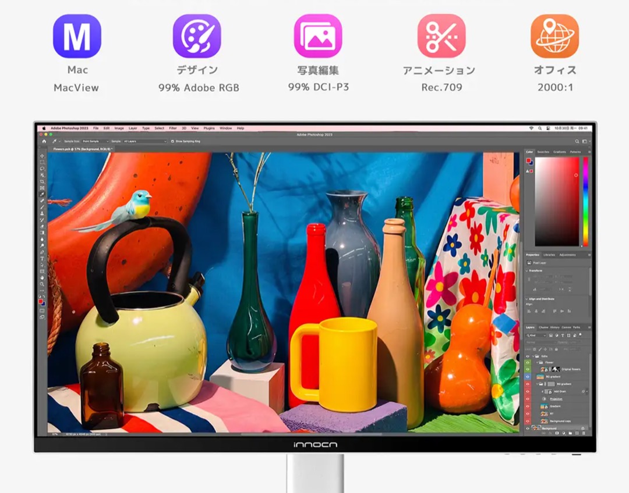Filter layers by type layer icon
The height and width of the screenshot is (493, 629).
[x=563, y=335]
